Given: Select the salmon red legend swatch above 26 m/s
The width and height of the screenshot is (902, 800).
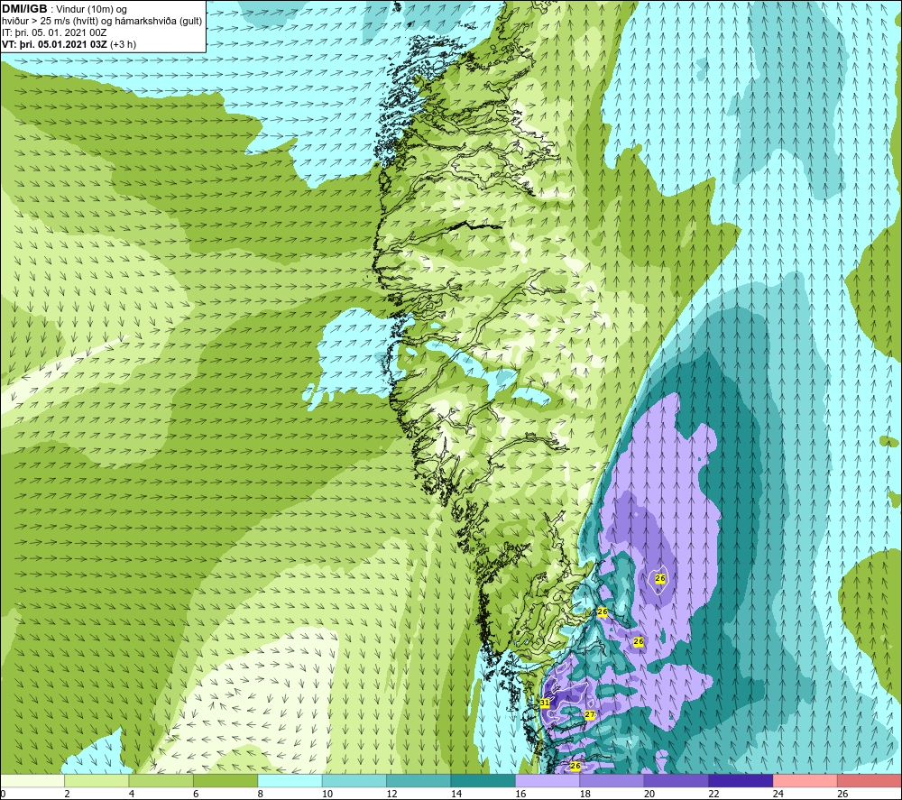Looking at the screenshot, I should point(870,780).
